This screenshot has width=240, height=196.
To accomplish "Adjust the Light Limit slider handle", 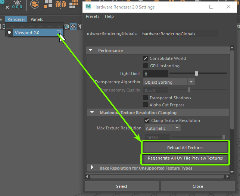I will click(196, 73).
